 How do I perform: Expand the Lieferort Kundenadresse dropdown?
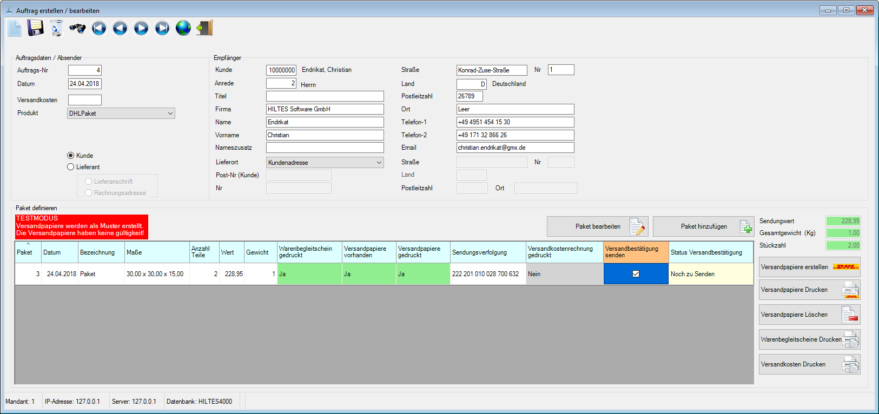(x=379, y=163)
